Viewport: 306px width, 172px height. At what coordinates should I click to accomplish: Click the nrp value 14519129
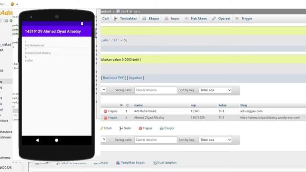[x=197, y=118]
